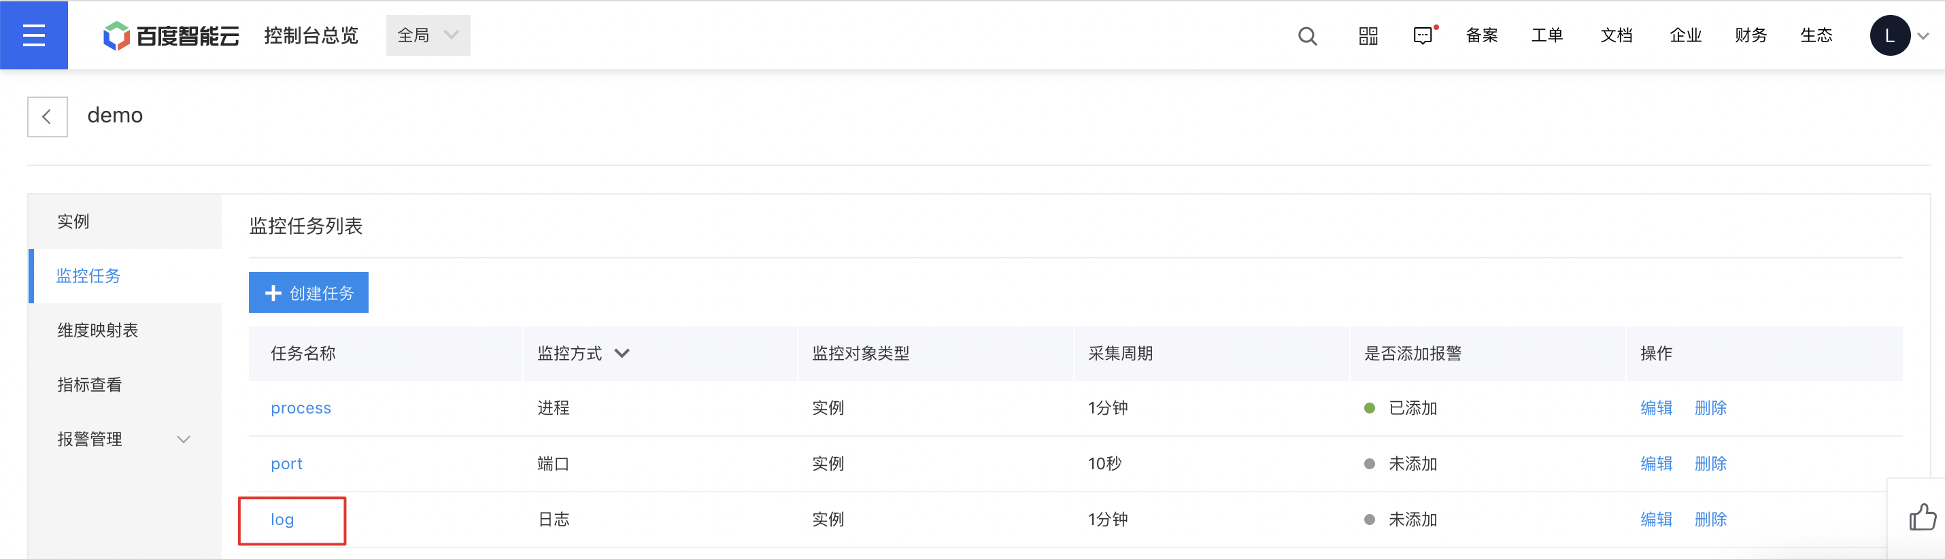The height and width of the screenshot is (559, 1945).
Task: Open the QR code icon
Action: 1368,35
